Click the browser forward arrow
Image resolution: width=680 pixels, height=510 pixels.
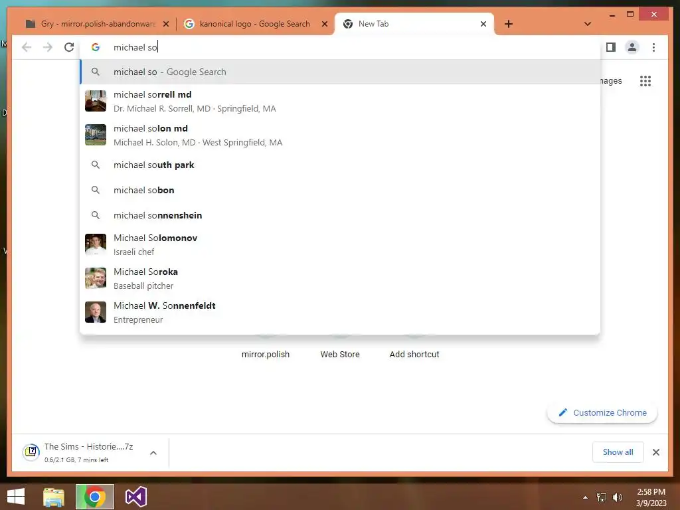click(x=48, y=47)
